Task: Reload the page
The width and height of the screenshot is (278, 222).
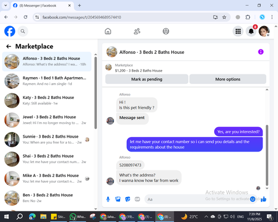Action: click(26, 17)
